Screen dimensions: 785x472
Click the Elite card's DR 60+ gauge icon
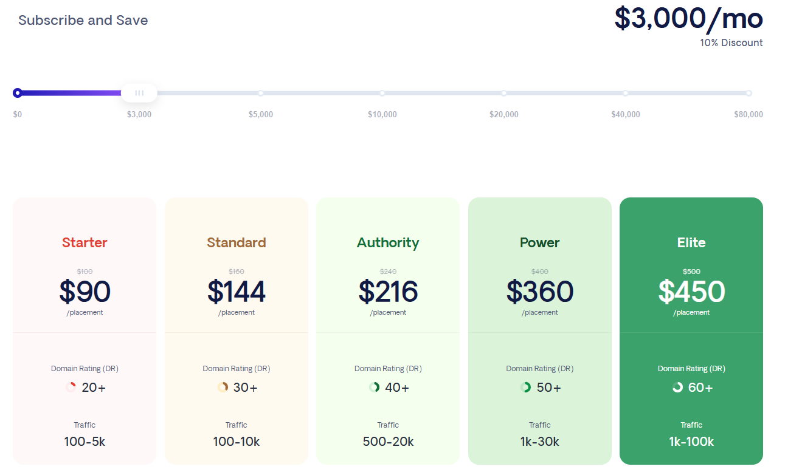679,386
